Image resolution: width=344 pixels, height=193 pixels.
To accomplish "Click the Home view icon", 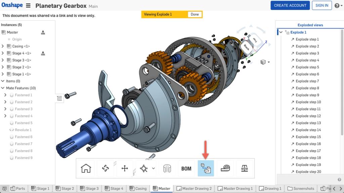I will pyautogui.click(x=86, y=168).
